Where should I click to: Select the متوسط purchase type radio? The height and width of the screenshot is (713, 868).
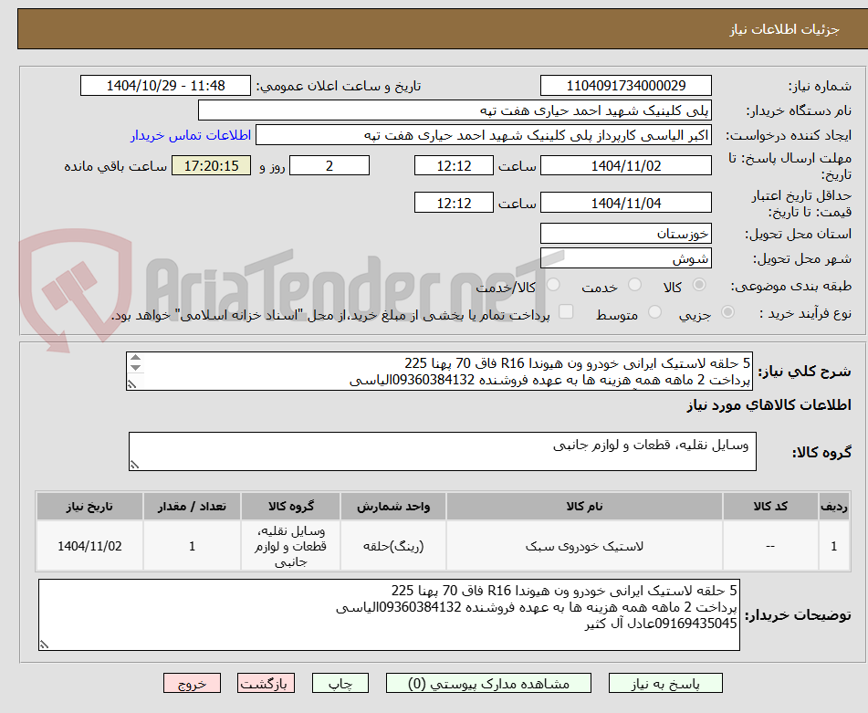(x=654, y=312)
